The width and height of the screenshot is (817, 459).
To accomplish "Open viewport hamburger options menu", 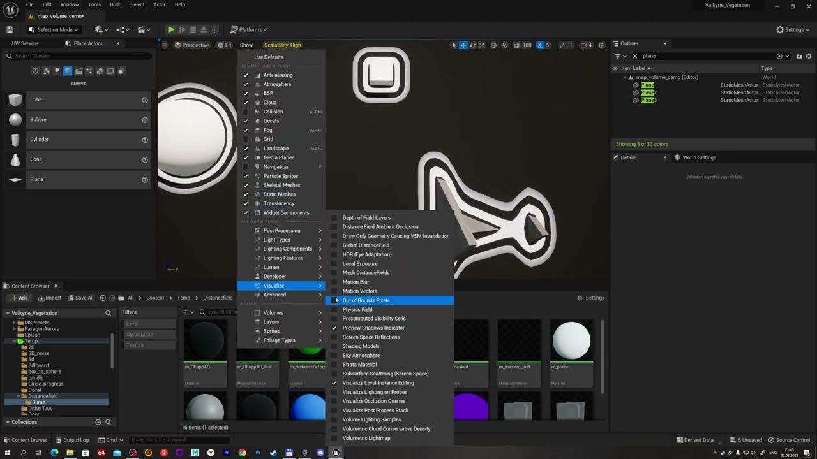I will pyautogui.click(x=164, y=45).
